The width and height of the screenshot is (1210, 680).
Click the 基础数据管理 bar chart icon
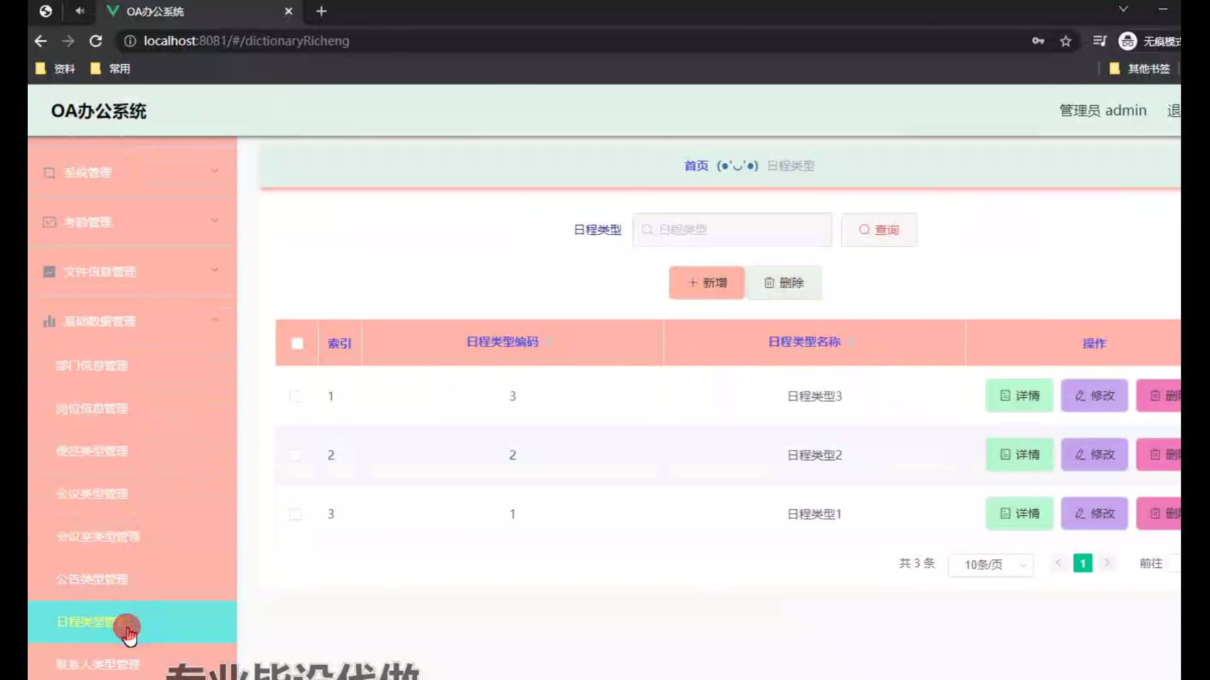(x=49, y=321)
